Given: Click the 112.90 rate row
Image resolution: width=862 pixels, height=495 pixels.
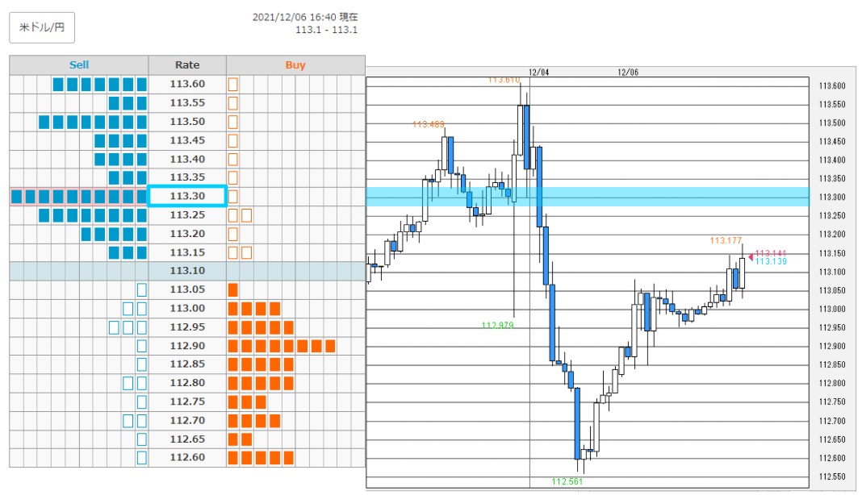Looking at the screenshot, I should pyautogui.click(x=187, y=346).
